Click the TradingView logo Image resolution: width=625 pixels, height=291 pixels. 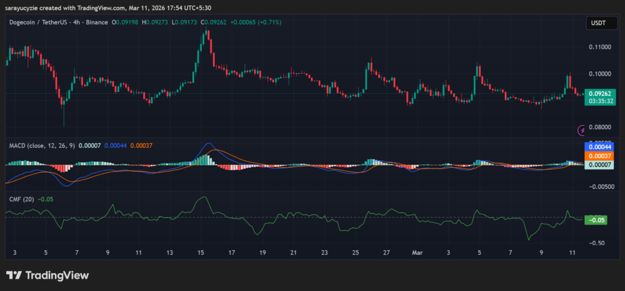click(x=48, y=275)
